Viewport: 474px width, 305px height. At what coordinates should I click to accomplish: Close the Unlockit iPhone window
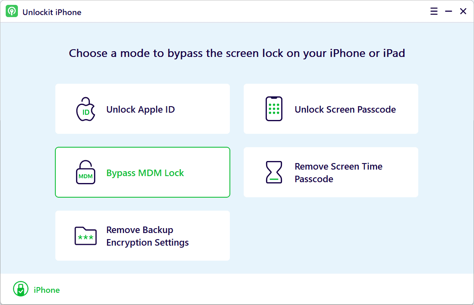coord(463,11)
